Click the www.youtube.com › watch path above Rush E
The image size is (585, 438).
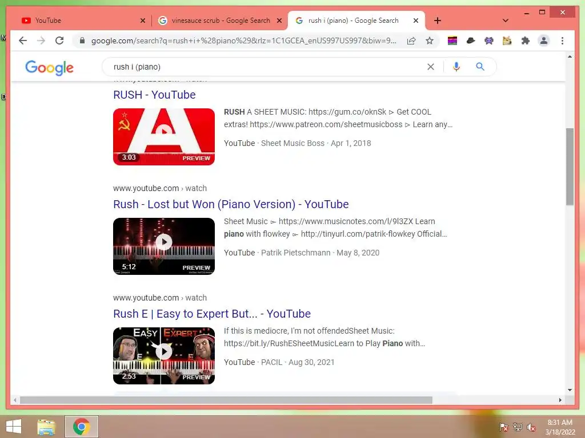coord(160,298)
